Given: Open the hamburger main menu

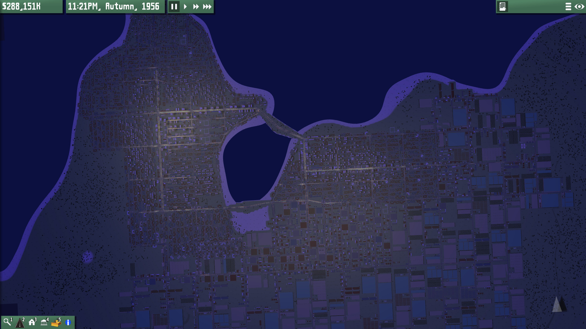Looking at the screenshot, I should (x=568, y=6).
